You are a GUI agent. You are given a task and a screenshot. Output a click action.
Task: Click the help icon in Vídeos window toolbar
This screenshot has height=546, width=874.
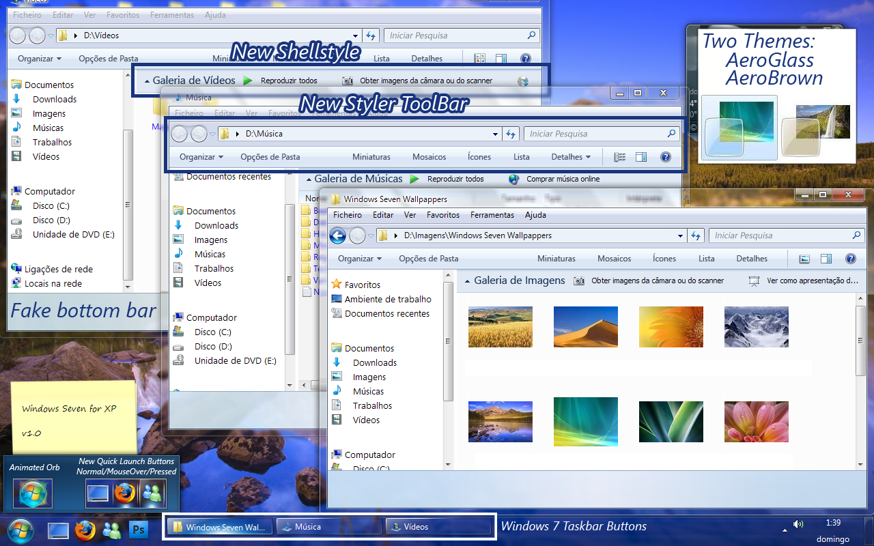click(525, 59)
